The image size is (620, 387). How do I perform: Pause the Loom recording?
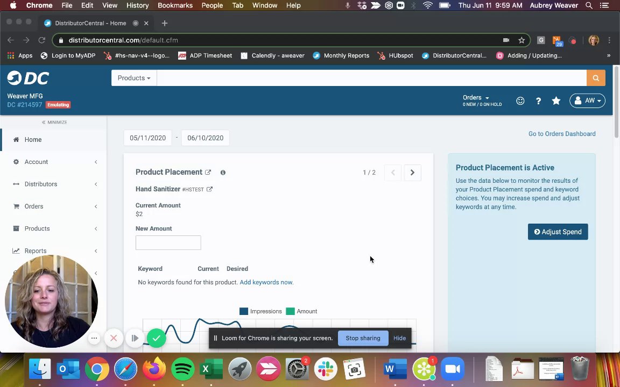point(135,338)
